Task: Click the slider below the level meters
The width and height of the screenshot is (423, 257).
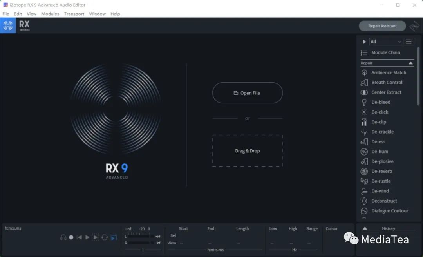Action: [x=143, y=250]
